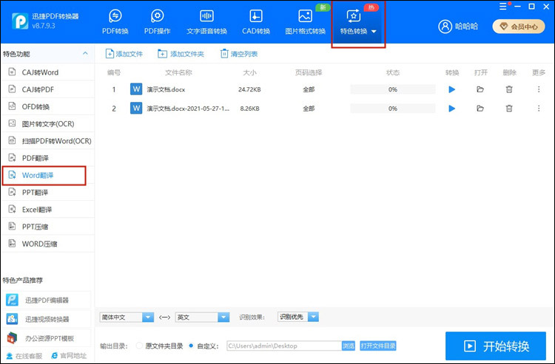Screen dimensions: 555x364
Task: Switch to 文字语音转换 tab
Action: [x=206, y=22]
